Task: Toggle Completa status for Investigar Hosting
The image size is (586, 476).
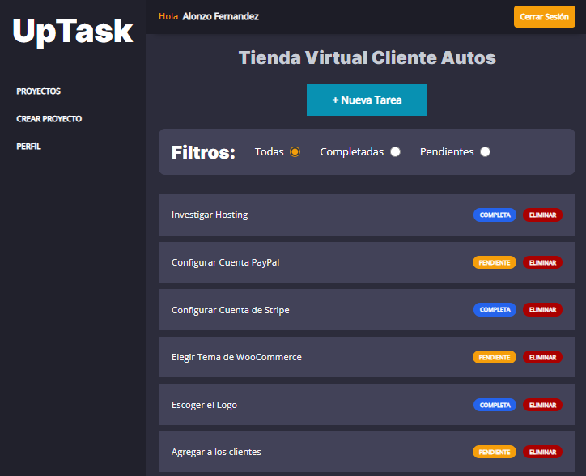Action: click(495, 215)
